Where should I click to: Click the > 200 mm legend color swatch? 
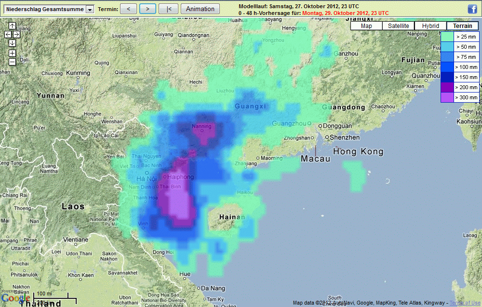click(447, 87)
